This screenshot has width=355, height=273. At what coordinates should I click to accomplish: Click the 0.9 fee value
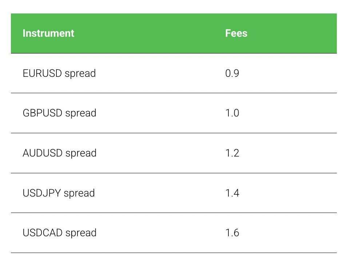[x=232, y=74]
